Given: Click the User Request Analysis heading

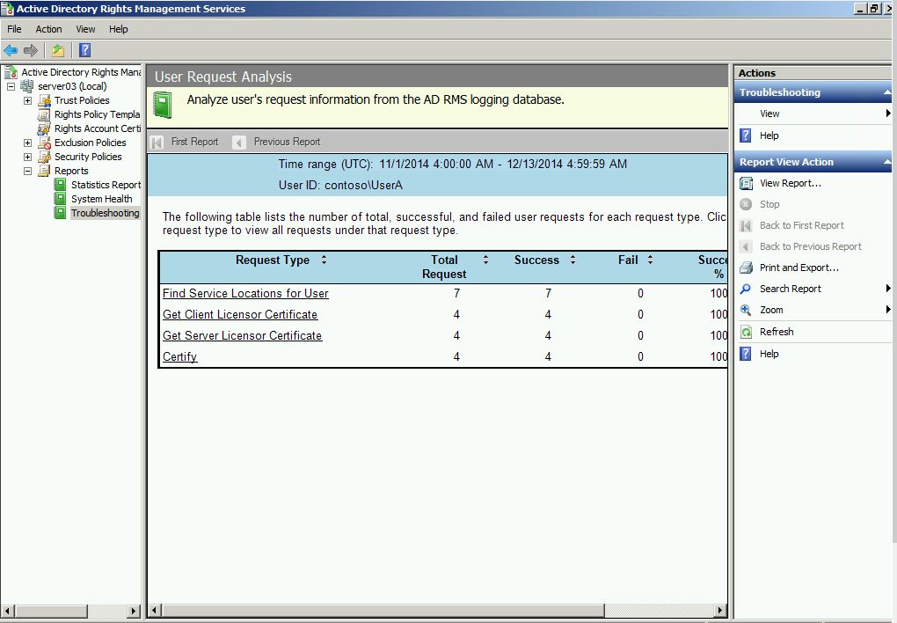Looking at the screenshot, I should pos(223,77).
